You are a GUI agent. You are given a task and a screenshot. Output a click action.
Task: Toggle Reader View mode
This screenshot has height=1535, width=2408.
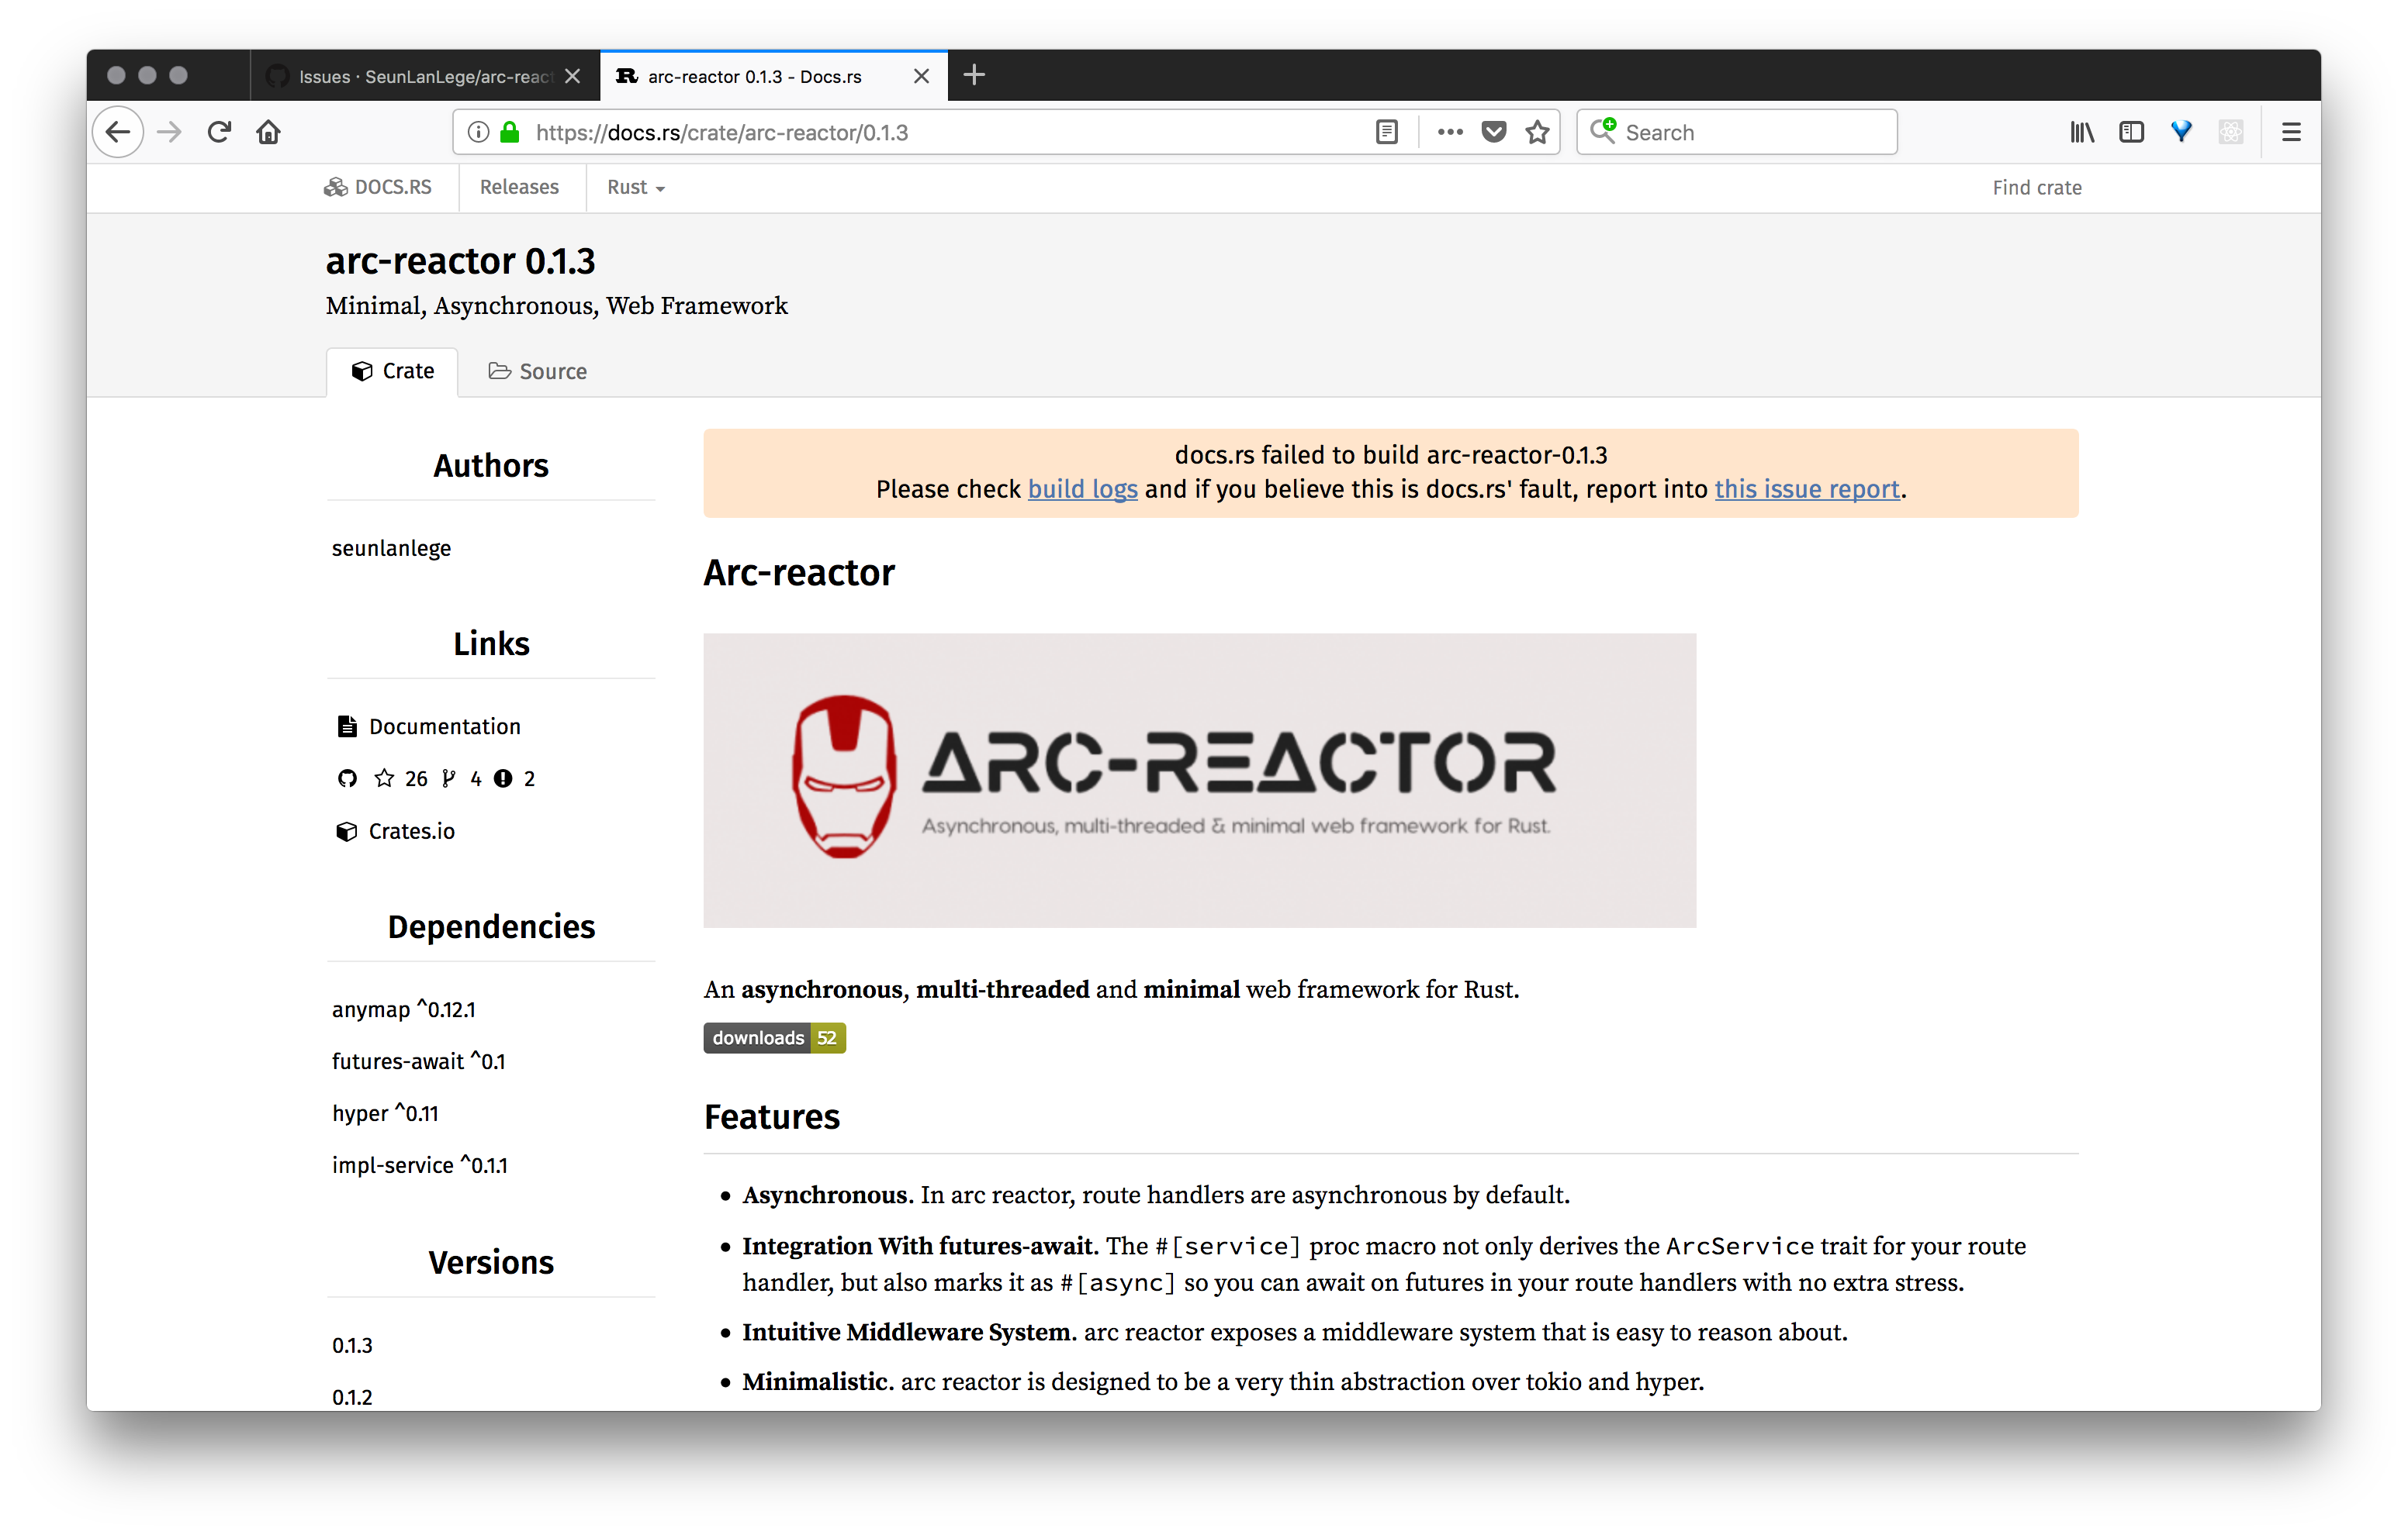tap(1386, 131)
